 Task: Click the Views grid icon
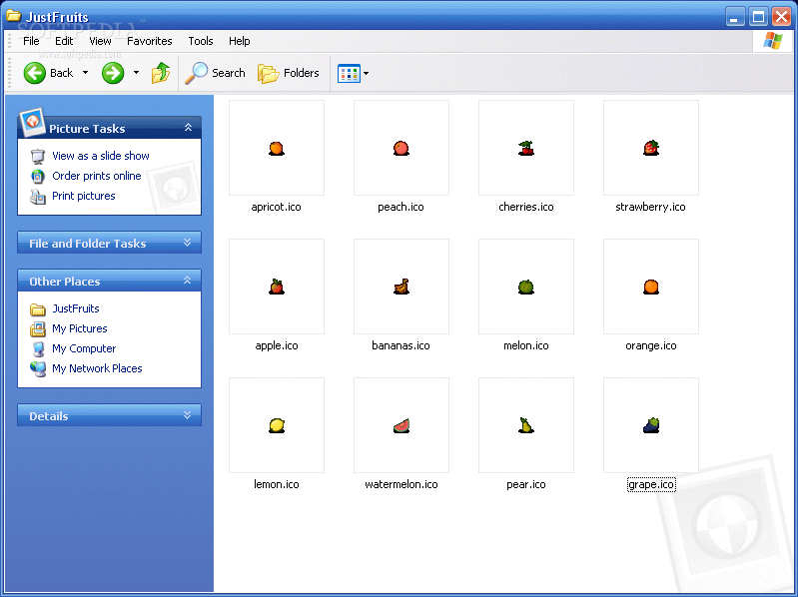coord(350,73)
